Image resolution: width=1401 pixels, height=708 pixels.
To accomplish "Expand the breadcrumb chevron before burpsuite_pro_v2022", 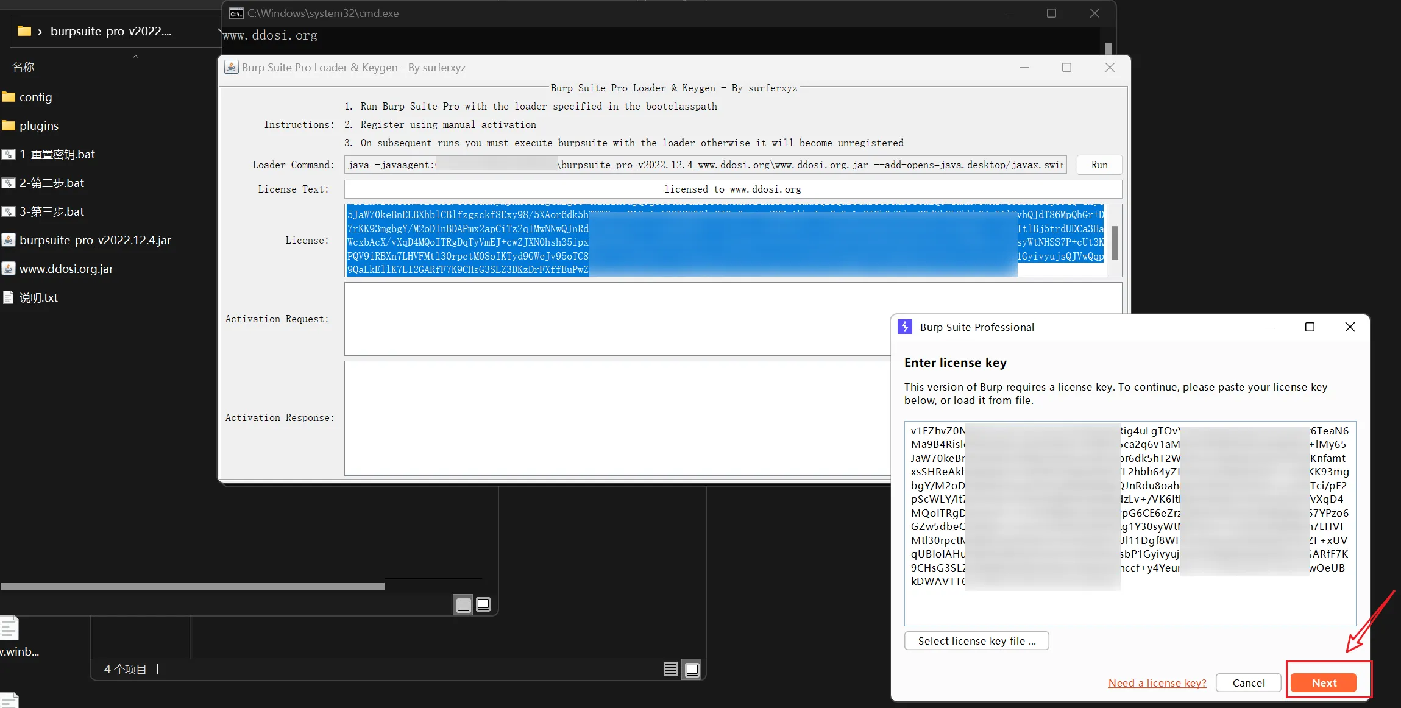I will (40, 32).
